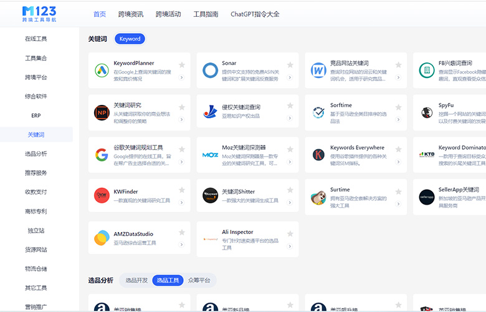This screenshot has height=312, width=486.
Task: Click the Ali Inspector card arrow
Action: tap(290, 246)
